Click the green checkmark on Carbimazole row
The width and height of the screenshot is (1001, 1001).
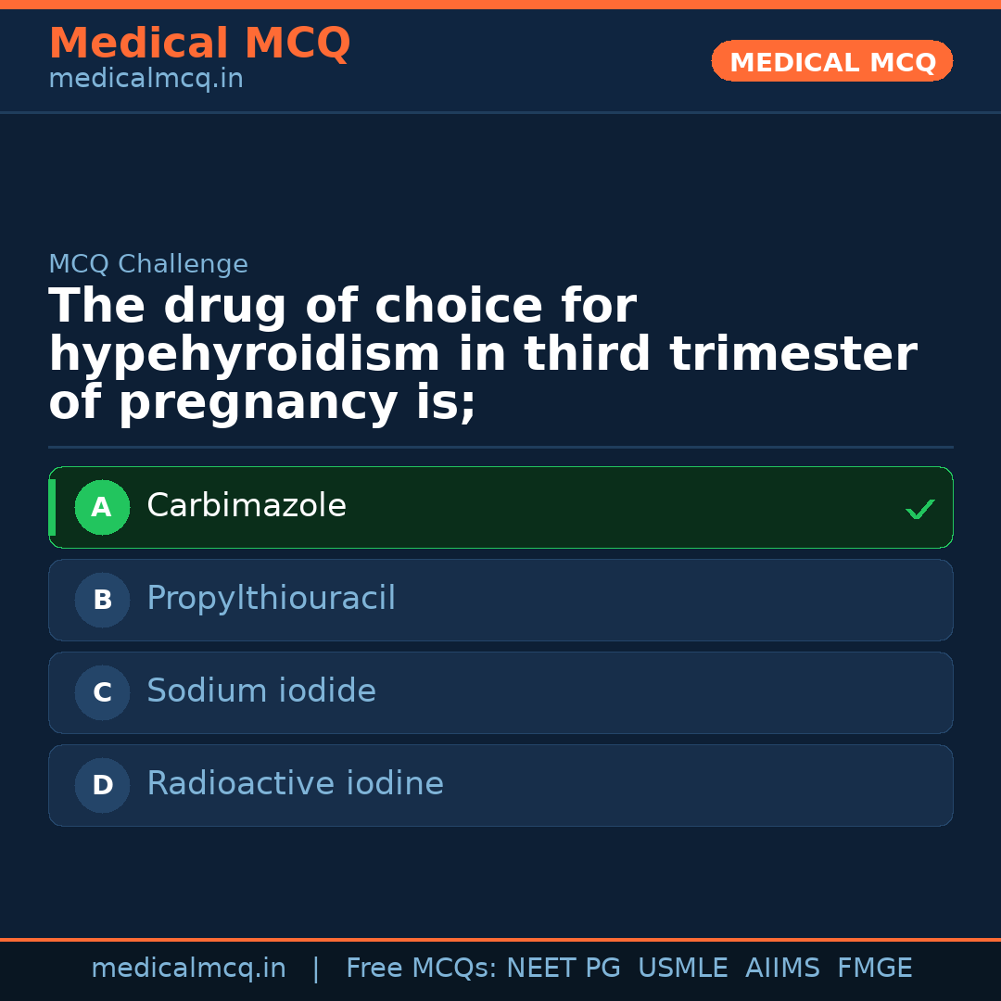coord(919,509)
